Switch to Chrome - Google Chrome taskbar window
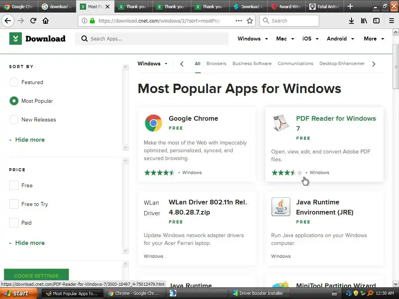 [x=134, y=293]
